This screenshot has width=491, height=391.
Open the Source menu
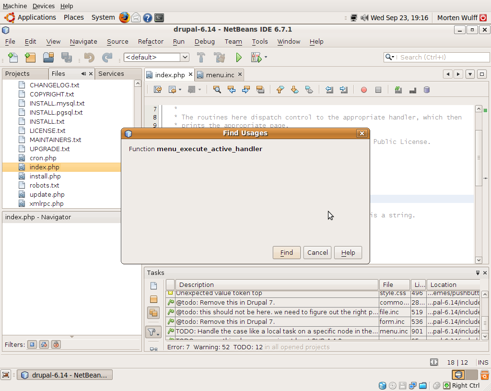[x=117, y=41]
